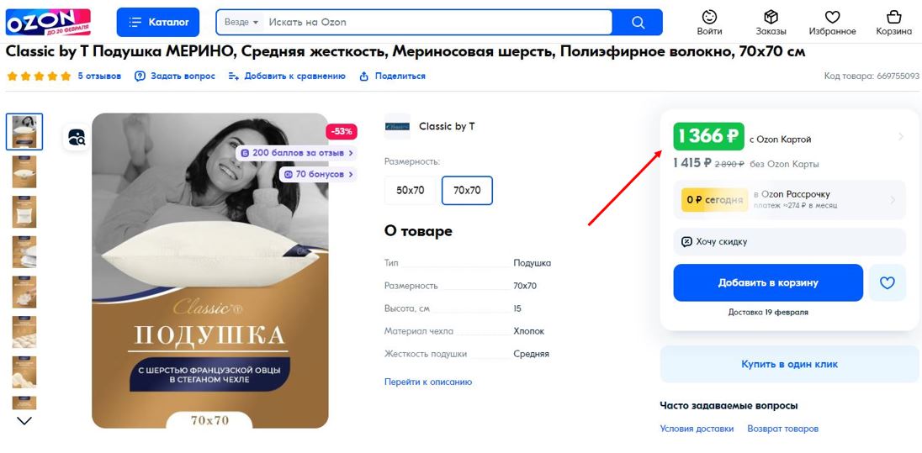The image size is (922, 453).
Task: Open the 5 отзывов reviews link
Action: pyautogui.click(x=99, y=76)
